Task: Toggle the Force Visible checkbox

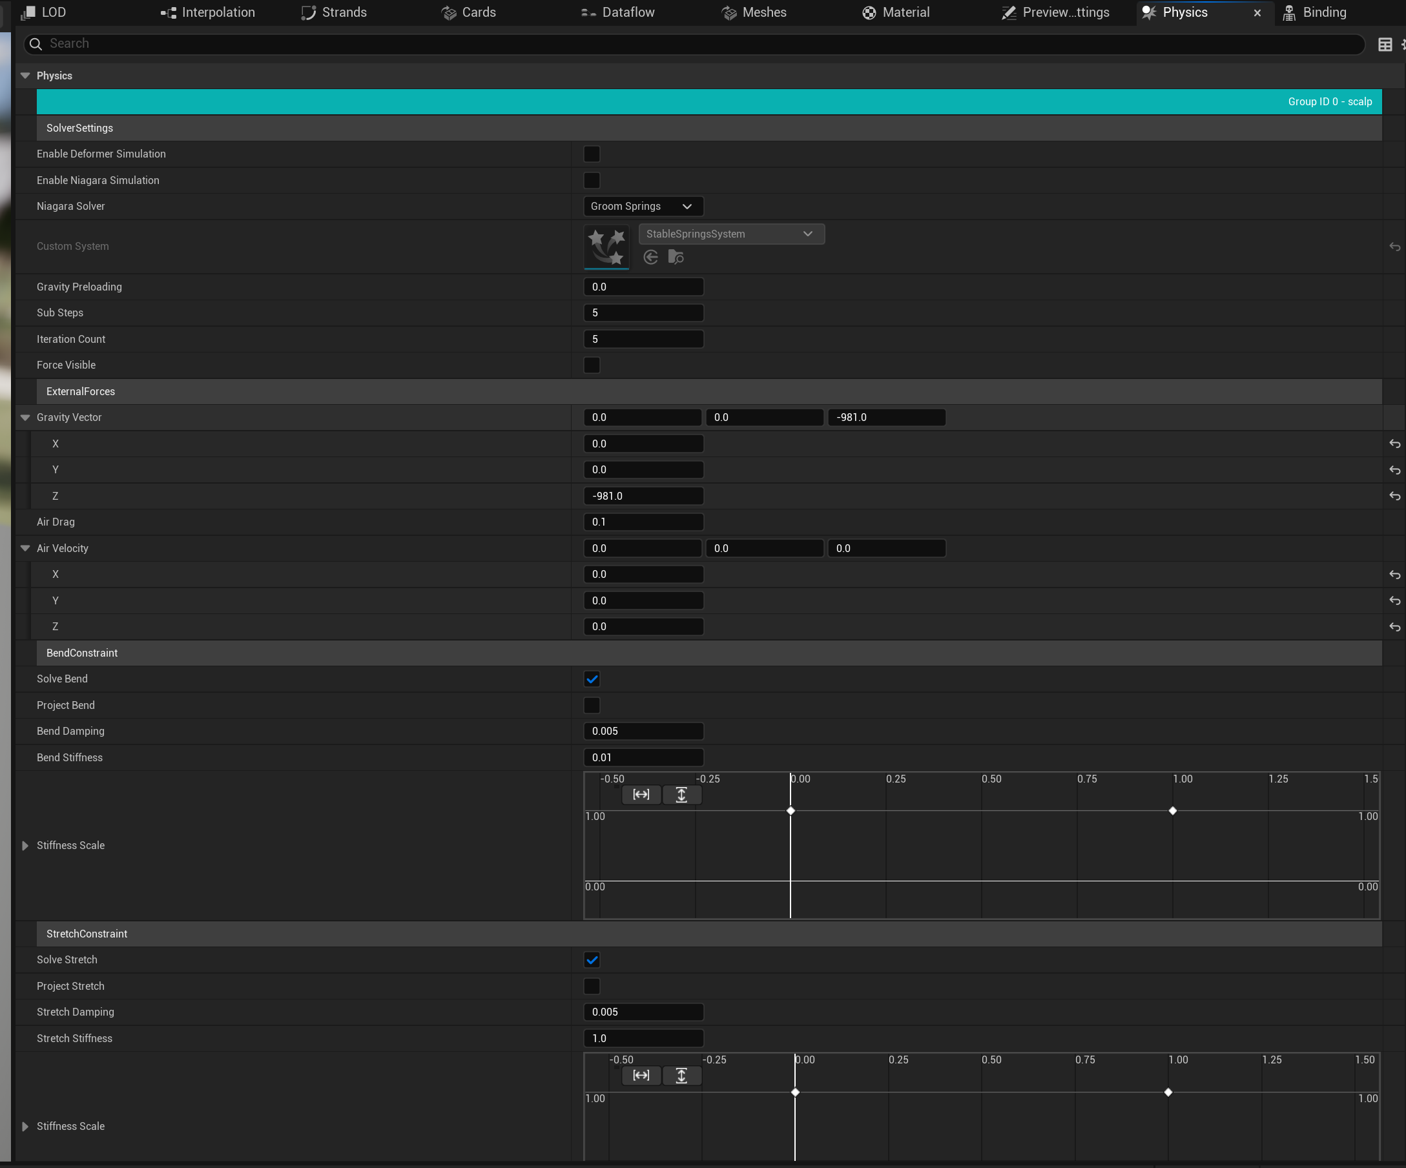Action: [592, 365]
